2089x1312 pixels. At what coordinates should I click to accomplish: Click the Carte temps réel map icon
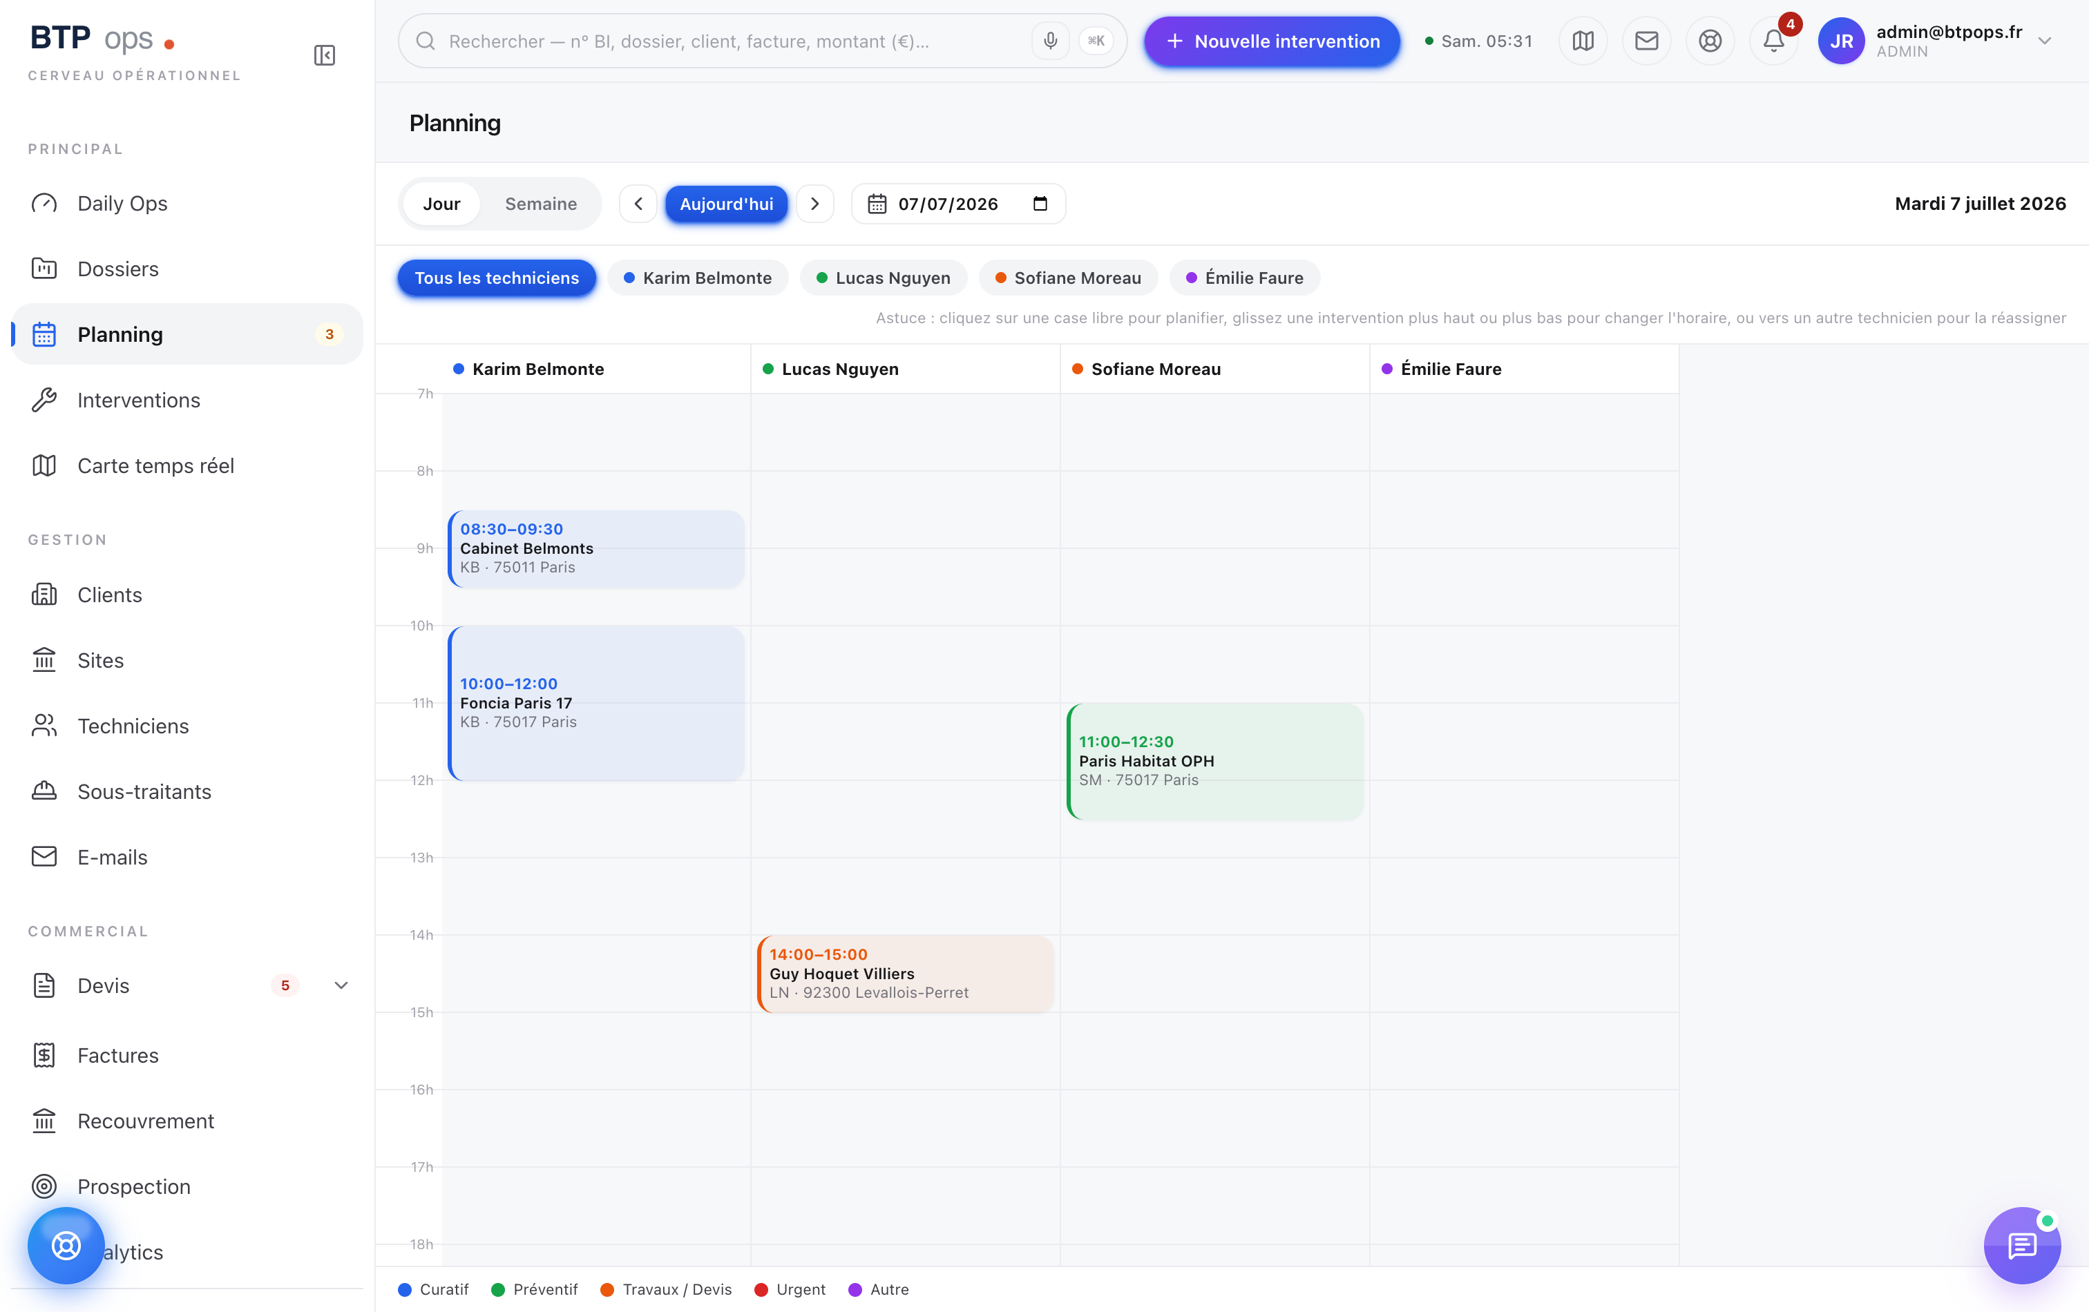tap(44, 465)
